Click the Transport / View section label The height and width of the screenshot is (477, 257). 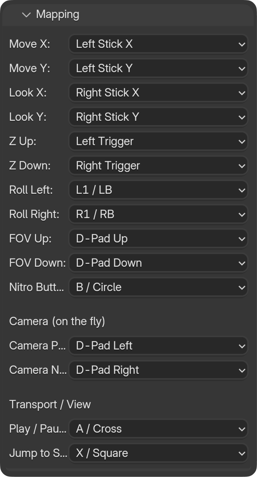[x=51, y=404]
